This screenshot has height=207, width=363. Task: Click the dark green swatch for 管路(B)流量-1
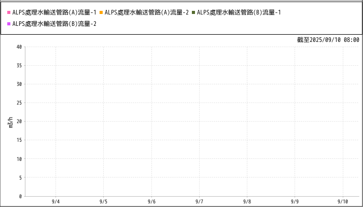tap(193, 12)
